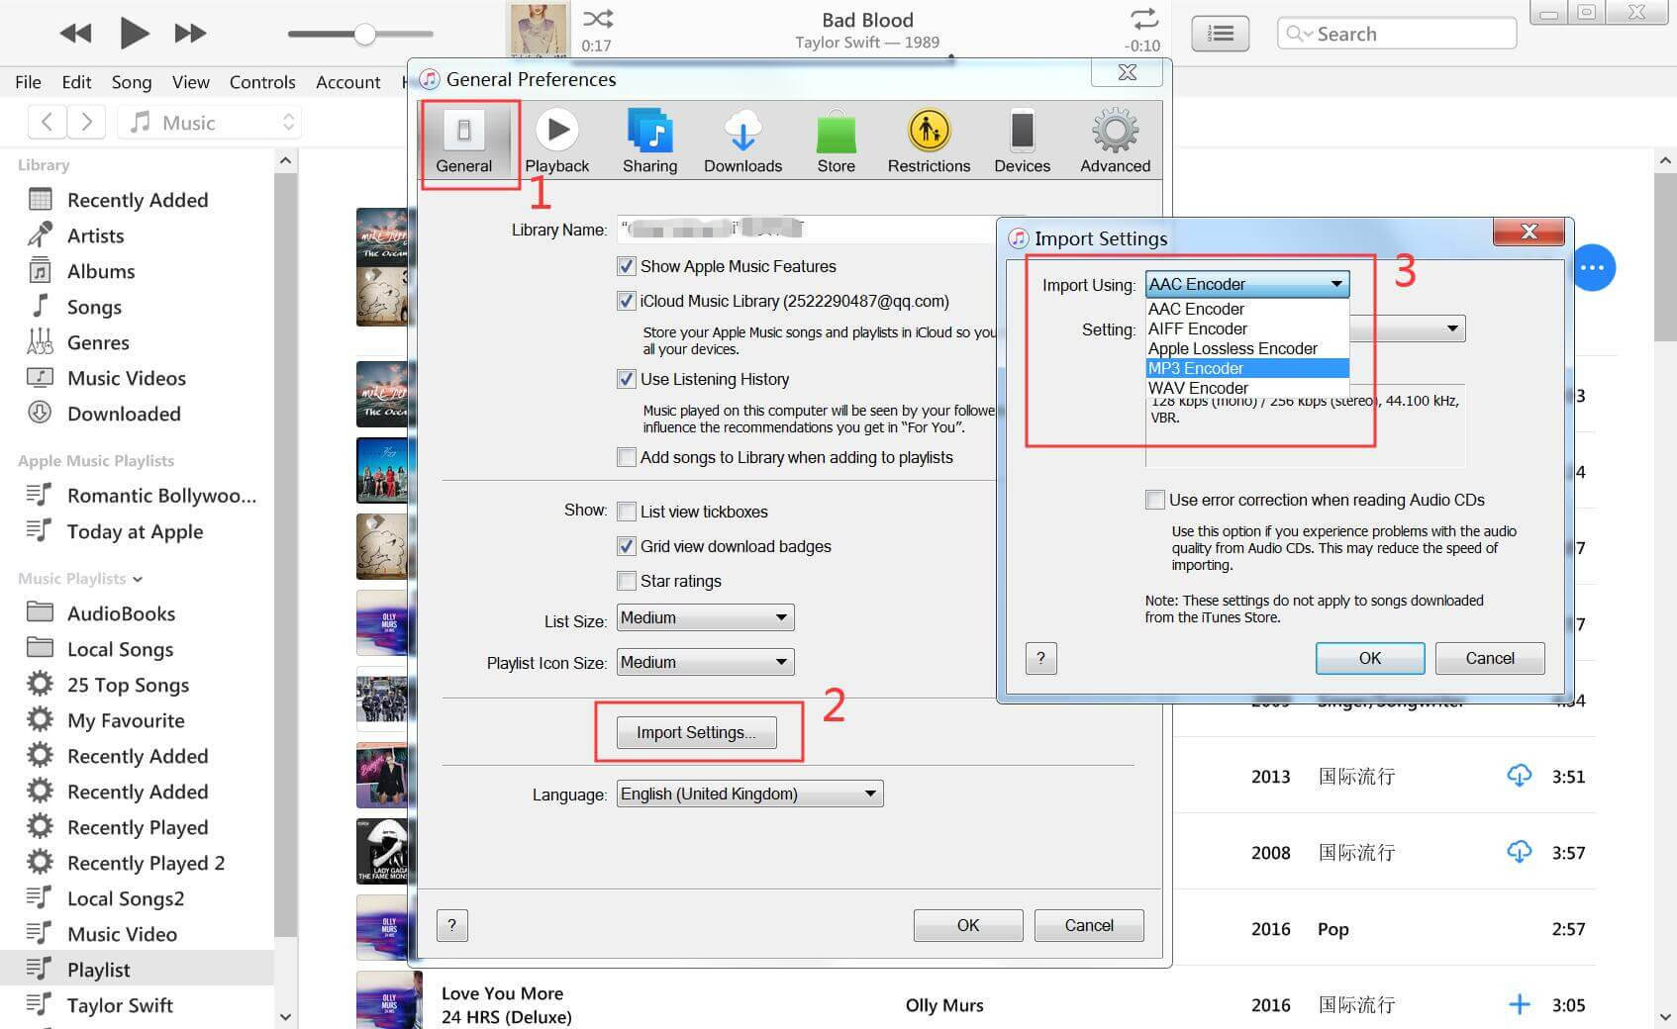
Task: Open the Devices preferences tab
Action: 1022,141
